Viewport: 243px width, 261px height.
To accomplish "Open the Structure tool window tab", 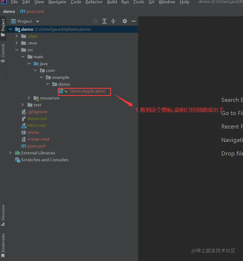I will pos(3,215).
